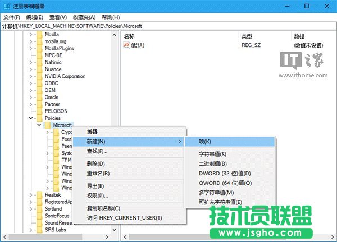Viewport: 337px width, 242px height.
Task: Click the TPM folder icon
Action: coord(56,160)
